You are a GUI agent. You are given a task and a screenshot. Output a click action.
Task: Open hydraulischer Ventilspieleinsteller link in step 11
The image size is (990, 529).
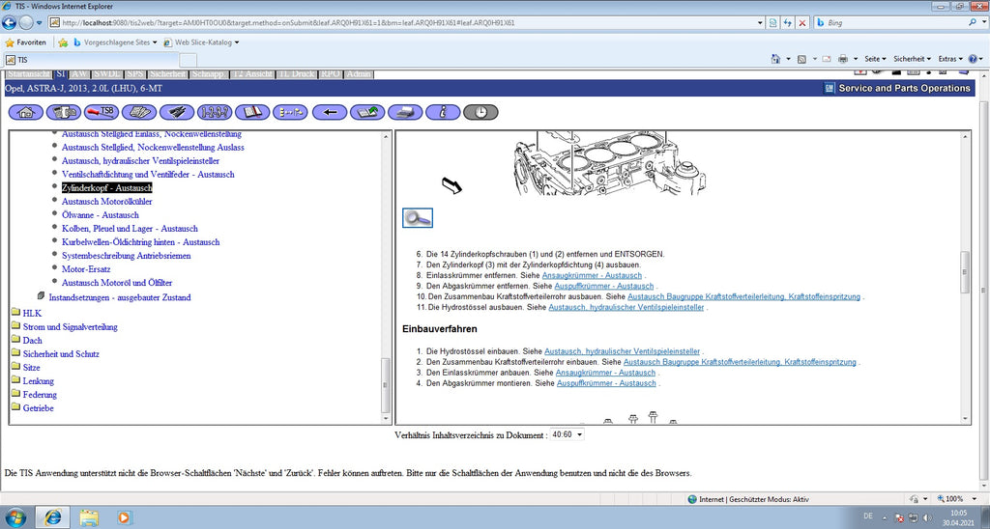point(626,308)
